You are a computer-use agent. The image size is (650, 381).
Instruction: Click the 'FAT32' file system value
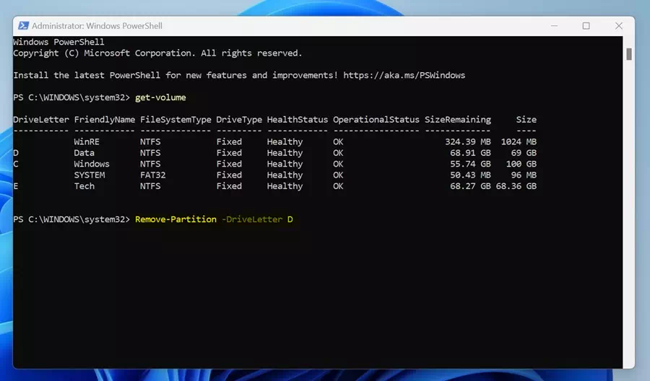[x=152, y=175]
